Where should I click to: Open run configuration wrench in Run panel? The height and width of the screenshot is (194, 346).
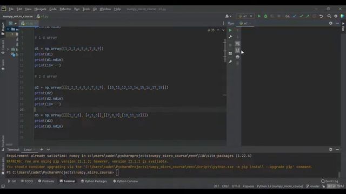230,37
